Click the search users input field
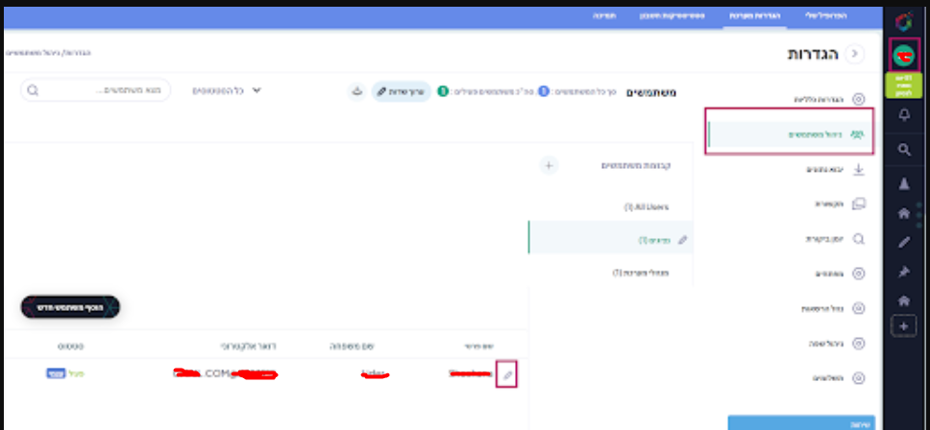This screenshot has width=930, height=430. tap(96, 91)
